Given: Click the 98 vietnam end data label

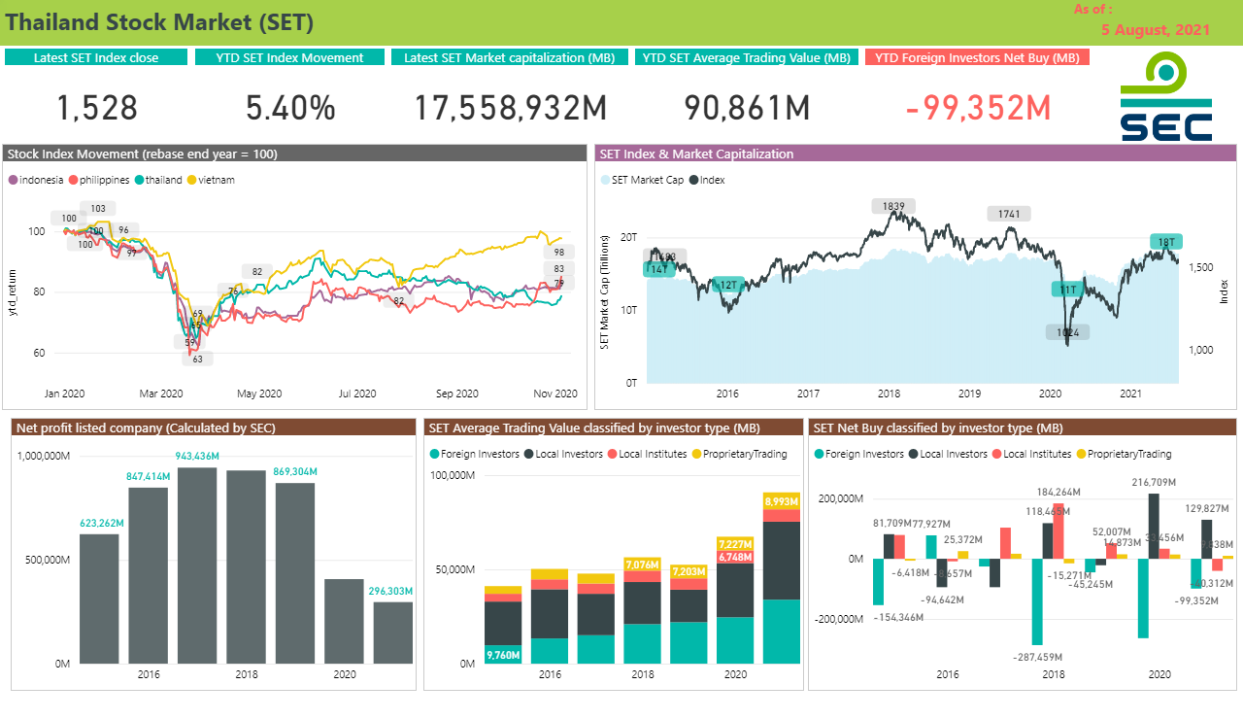Looking at the screenshot, I should coord(559,252).
